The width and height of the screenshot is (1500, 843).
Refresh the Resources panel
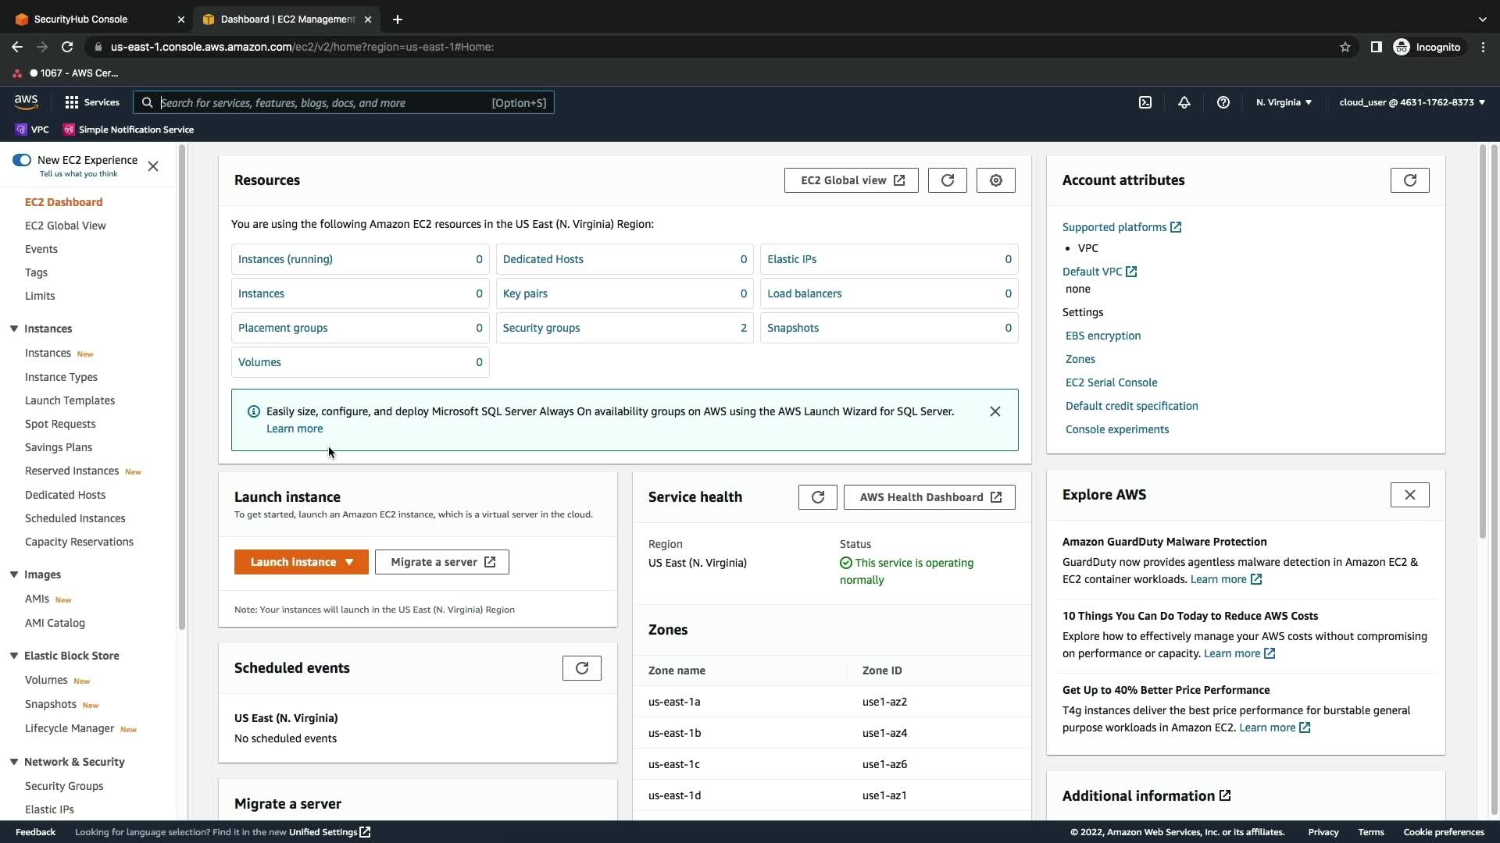click(948, 180)
